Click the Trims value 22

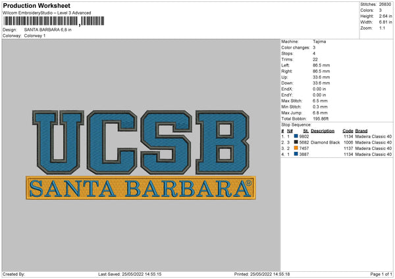point(315,59)
